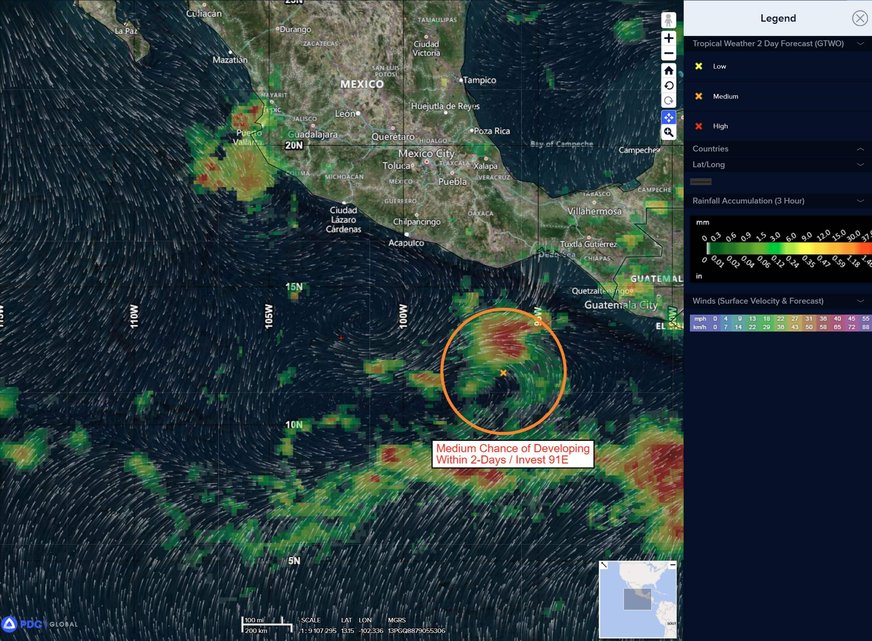
Task: Click the overview map's expand arrow
Action: pyautogui.click(x=604, y=565)
